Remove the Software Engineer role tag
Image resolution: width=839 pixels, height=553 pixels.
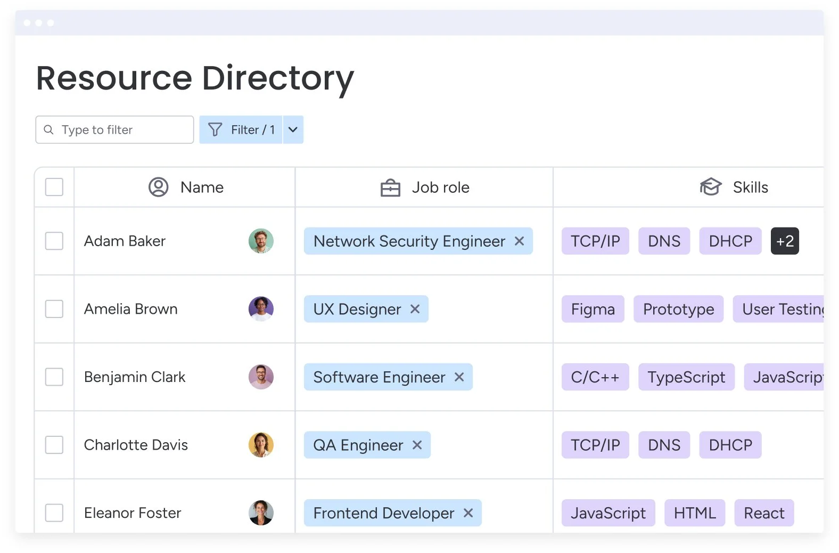459,377
